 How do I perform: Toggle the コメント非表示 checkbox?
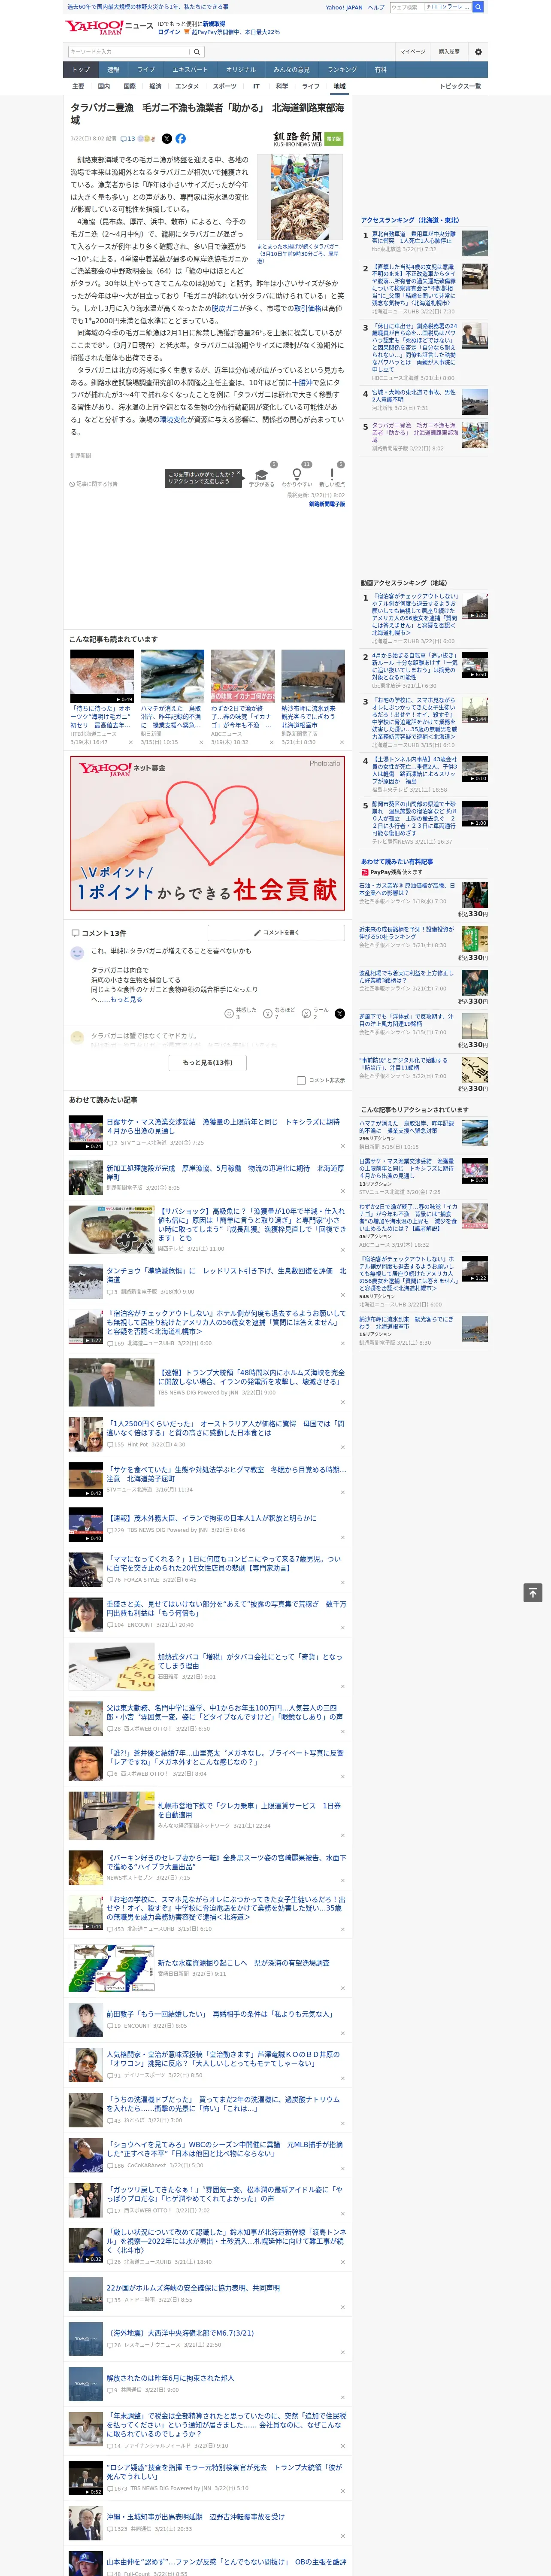[x=301, y=1080]
